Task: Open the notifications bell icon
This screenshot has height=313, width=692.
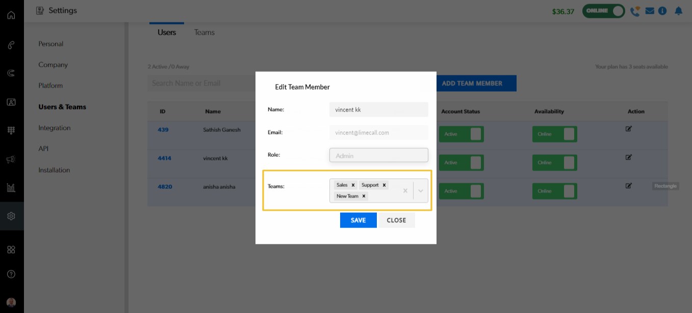Action: (x=678, y=11)
